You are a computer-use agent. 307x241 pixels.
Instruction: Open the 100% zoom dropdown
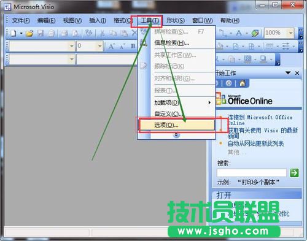tap(291, 33)
